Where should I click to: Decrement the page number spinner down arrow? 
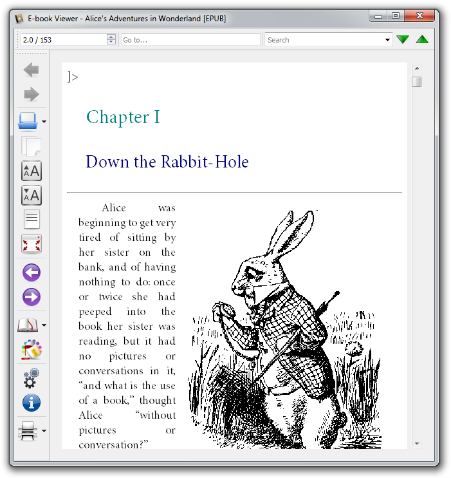pos(111,42)
